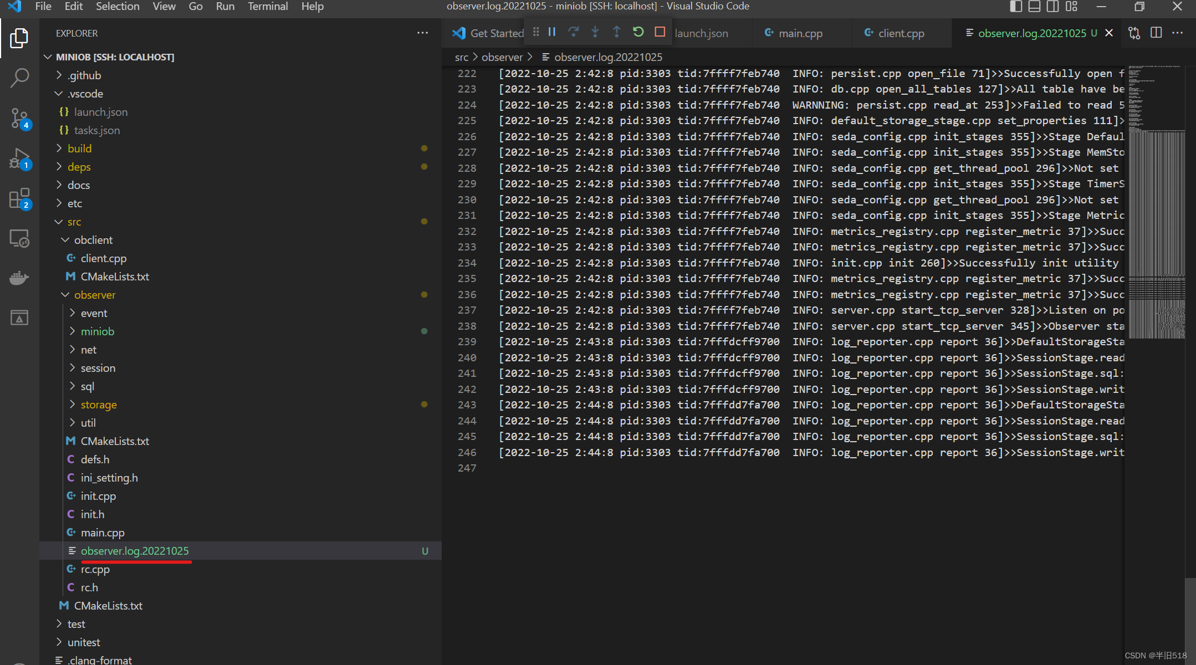Toggle Secondary Side Bar layout button
The height and width of the screenshot is (665, 1196).
[1052, 7]
